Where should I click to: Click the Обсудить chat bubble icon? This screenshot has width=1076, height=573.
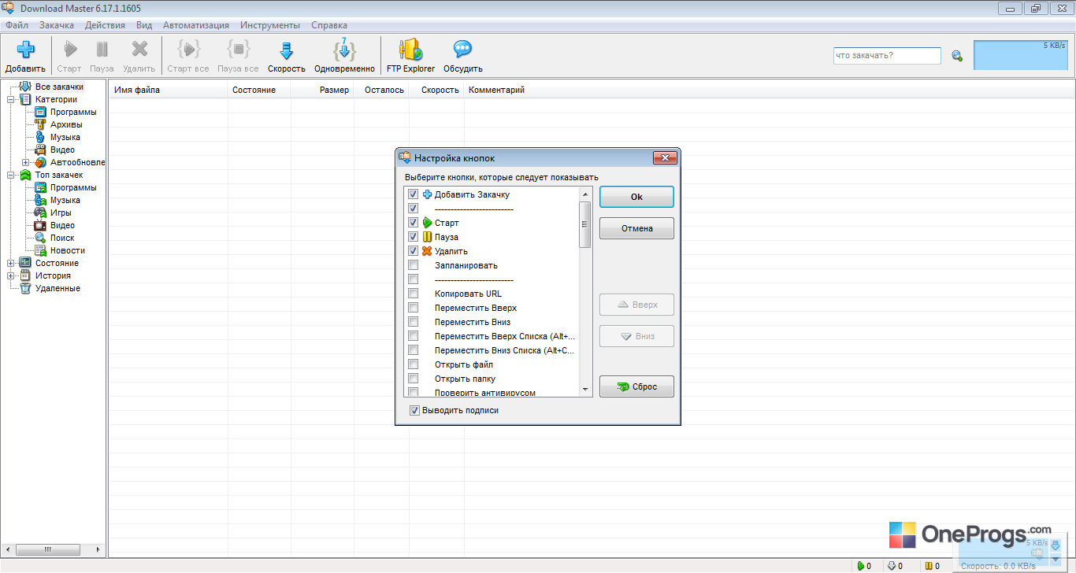(x=462, y=50)
